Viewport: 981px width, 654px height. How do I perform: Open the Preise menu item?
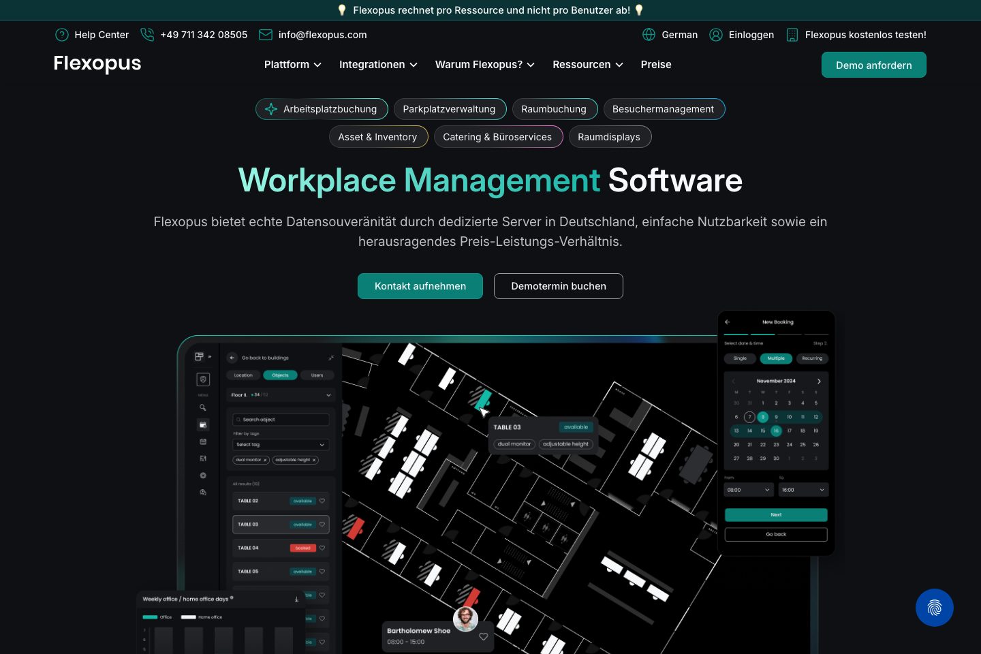pyautogui.click(x=656, y=65)
